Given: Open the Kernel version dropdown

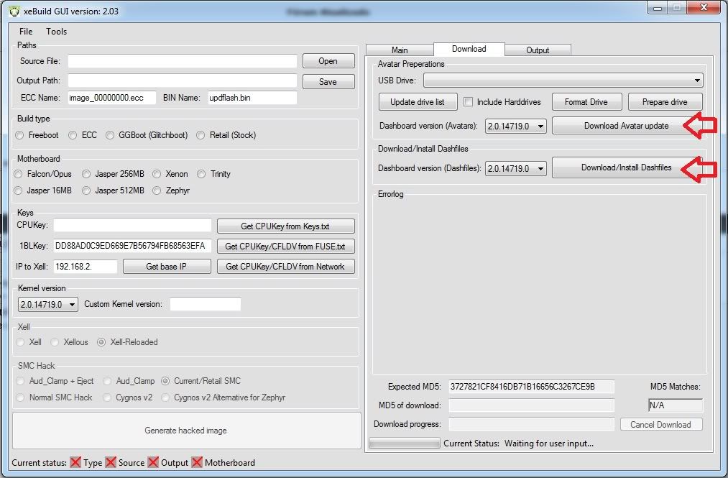Looking at the screenshot, I should pyautogui.click(x=48, y=304).
